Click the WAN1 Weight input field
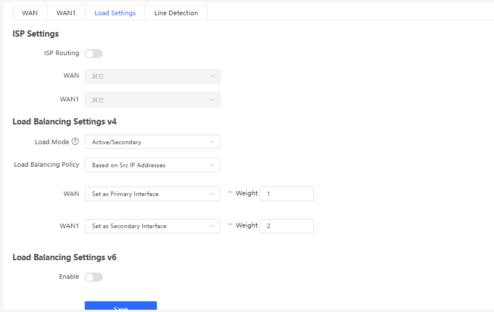Image resolution: width=494 pixels, height=312 pixels. [286, 226]
